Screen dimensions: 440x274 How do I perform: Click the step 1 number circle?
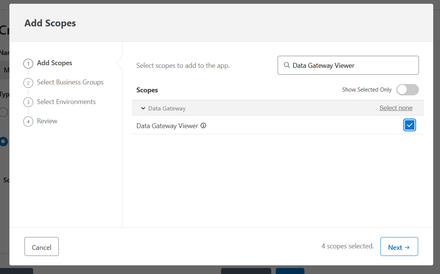[28, 64]
